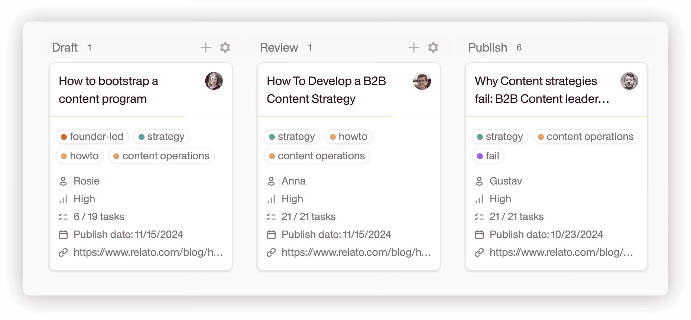Click link icon on the Draft card

click(63, 252)
